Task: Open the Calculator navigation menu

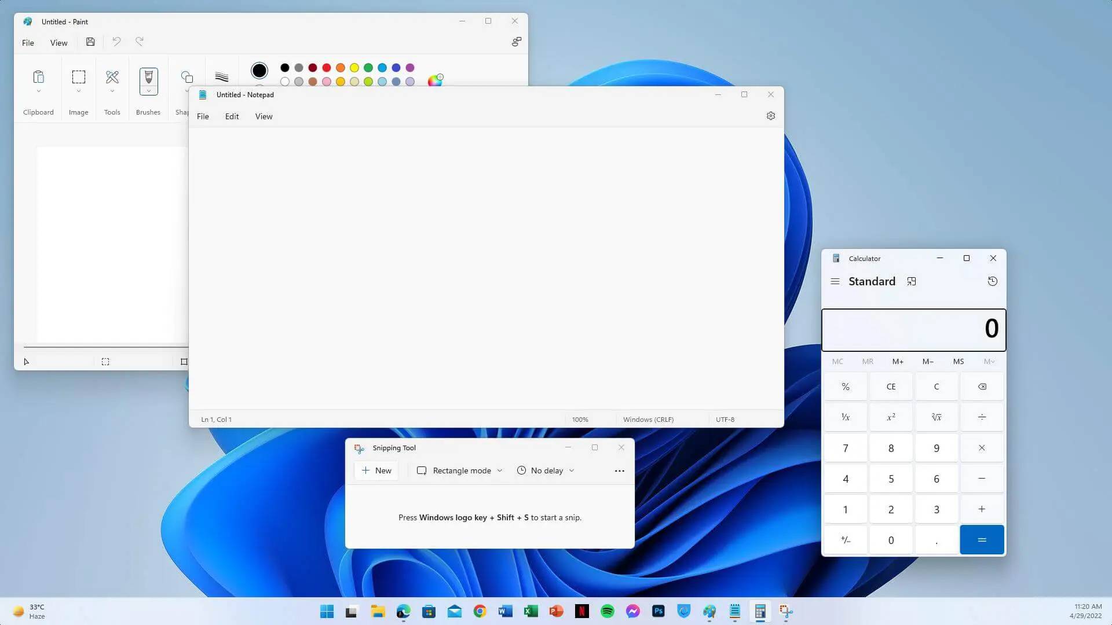Action: (x=835, y=281)
